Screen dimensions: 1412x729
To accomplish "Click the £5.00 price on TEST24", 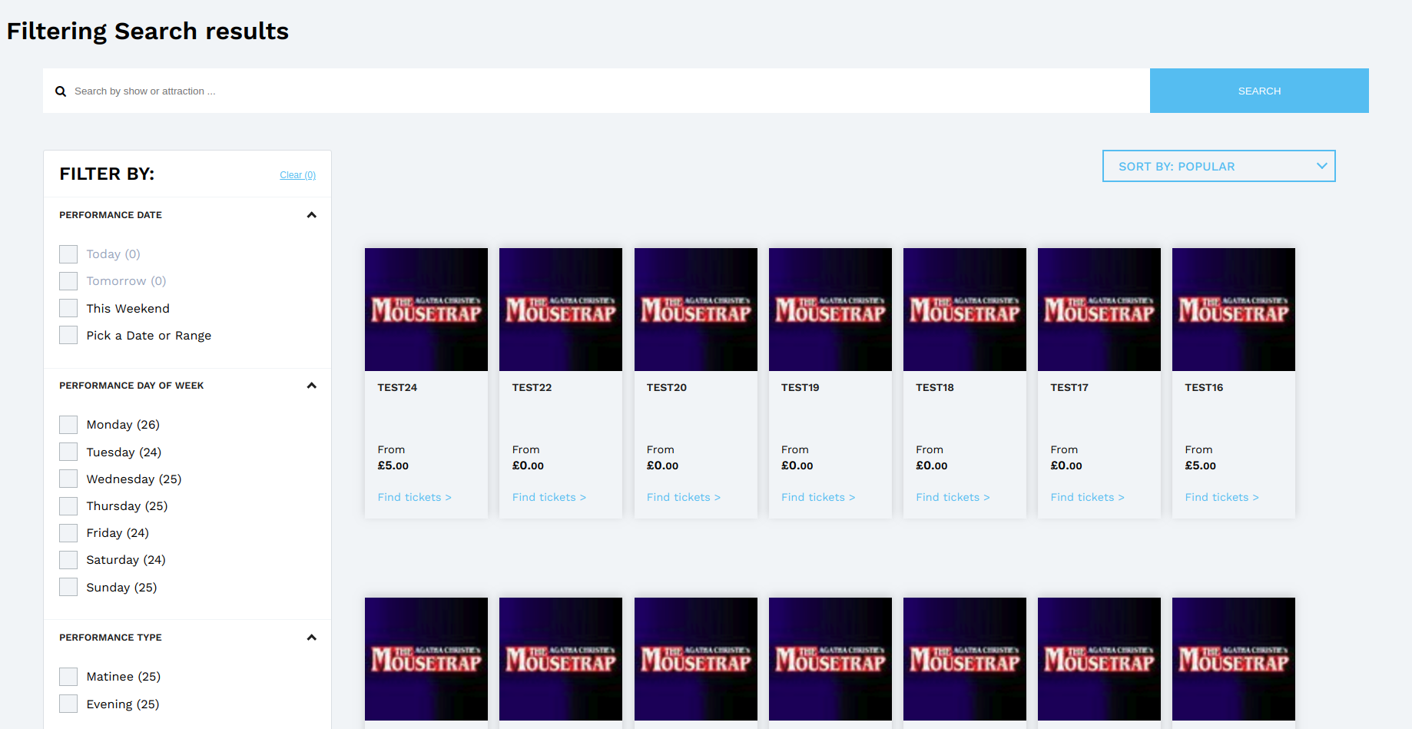I will pyautogui.click(x=393, y=466).
